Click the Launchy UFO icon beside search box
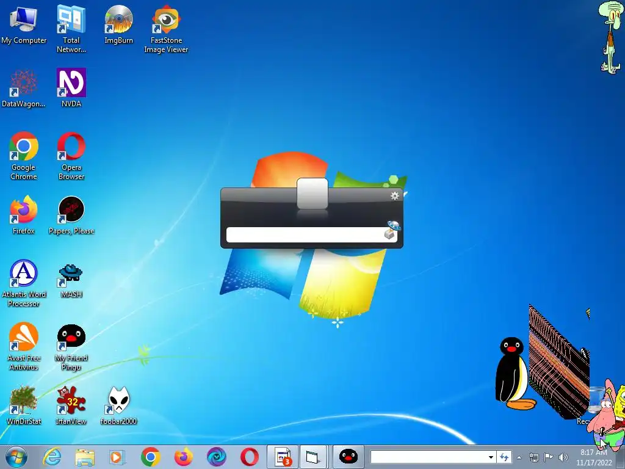 click(391, 230)
